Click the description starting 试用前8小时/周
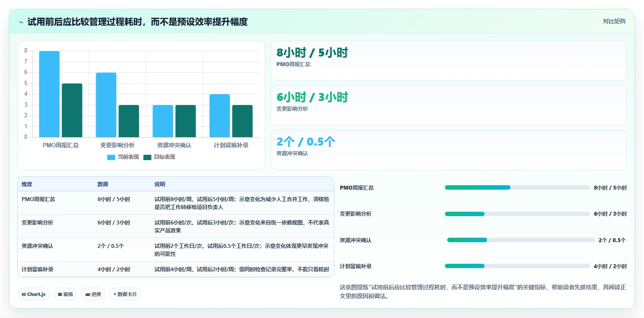 click(242, 203)
